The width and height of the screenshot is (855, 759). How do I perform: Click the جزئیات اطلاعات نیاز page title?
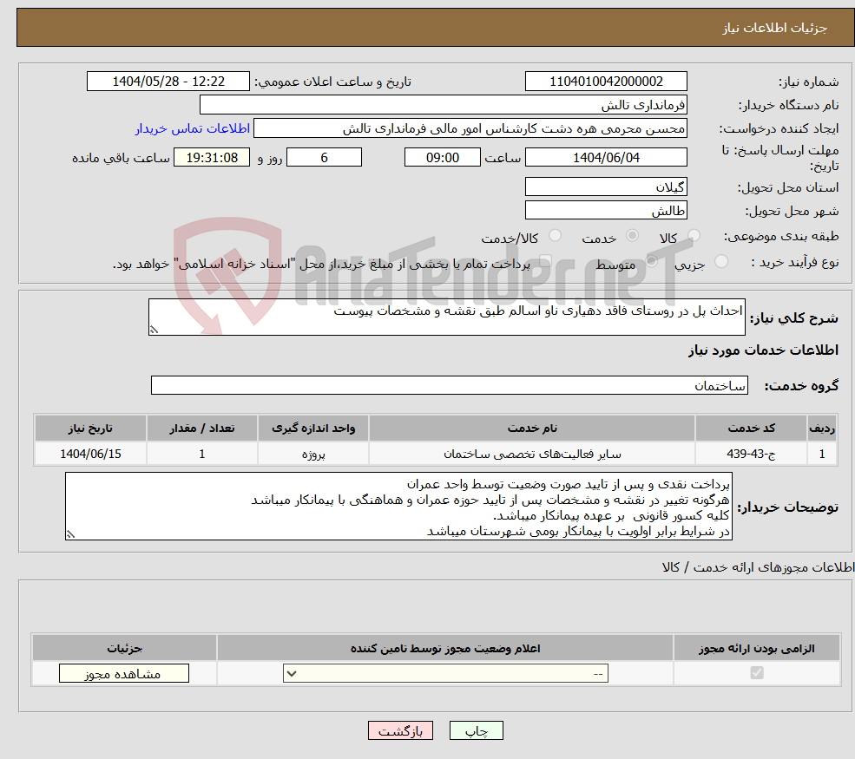[775, 28]
